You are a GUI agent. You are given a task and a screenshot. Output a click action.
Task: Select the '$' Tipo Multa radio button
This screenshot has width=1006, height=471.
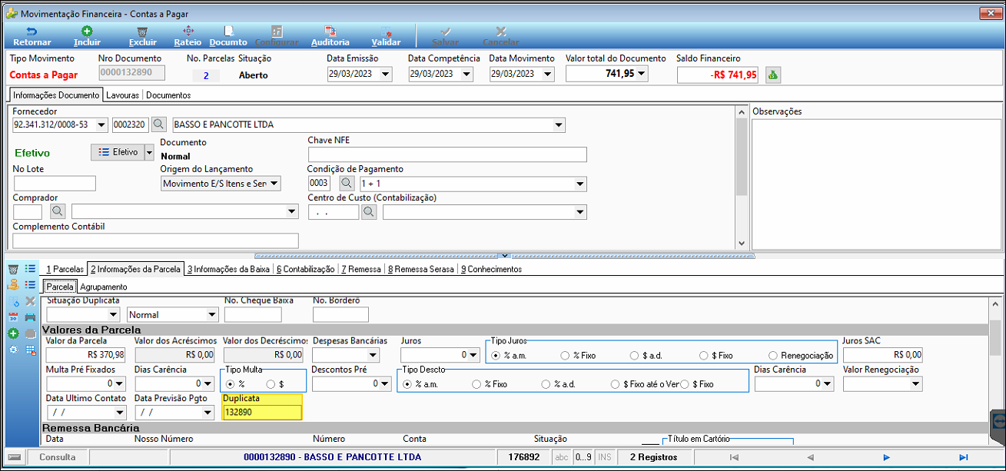274,383
